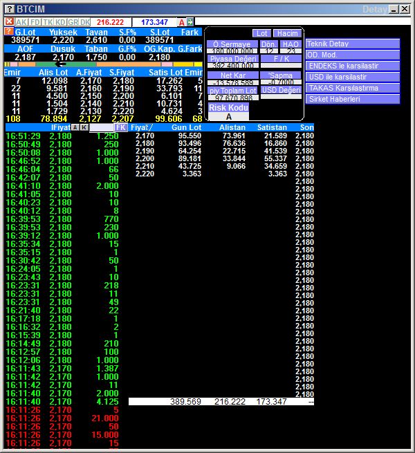Screen dimensions: 415x453
Task: Click the Satis Lot column header
Action: coord(166,73)
